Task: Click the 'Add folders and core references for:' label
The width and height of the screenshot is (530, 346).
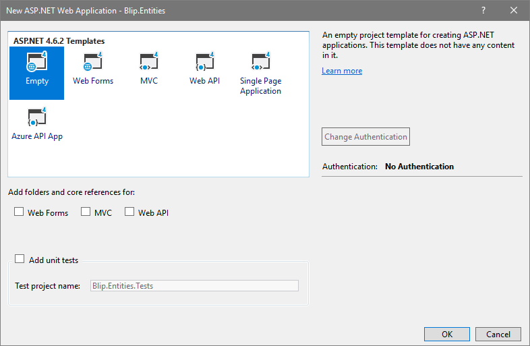Action: [x=71, y=192]
